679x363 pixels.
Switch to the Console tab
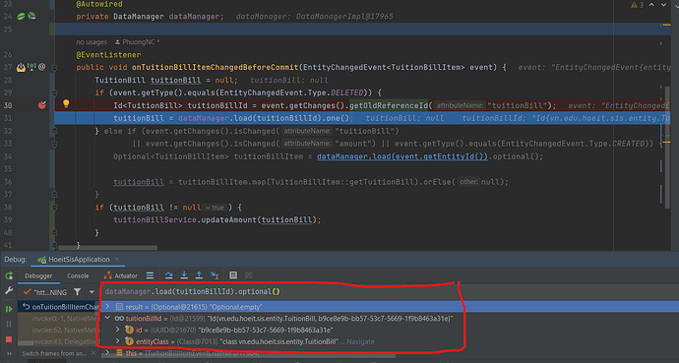tap(78, 275)
